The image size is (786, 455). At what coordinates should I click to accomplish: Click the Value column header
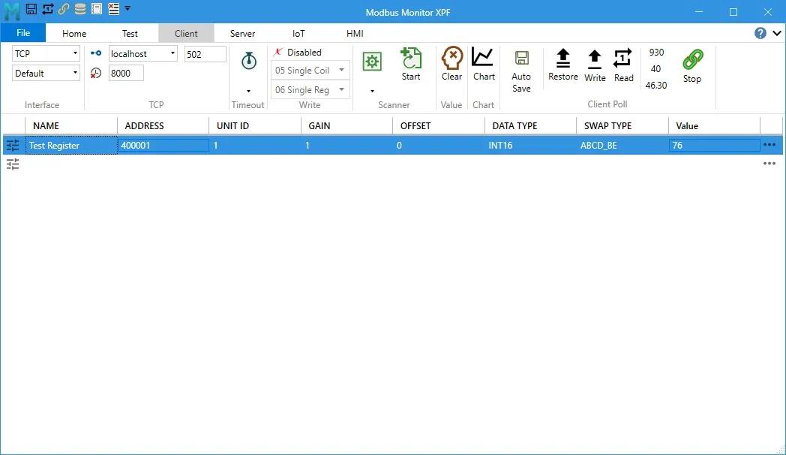(x=714, y=125)
